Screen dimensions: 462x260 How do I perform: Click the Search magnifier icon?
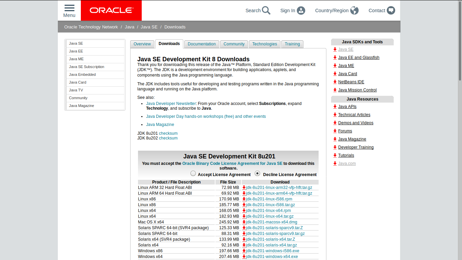tap(266, 10)
